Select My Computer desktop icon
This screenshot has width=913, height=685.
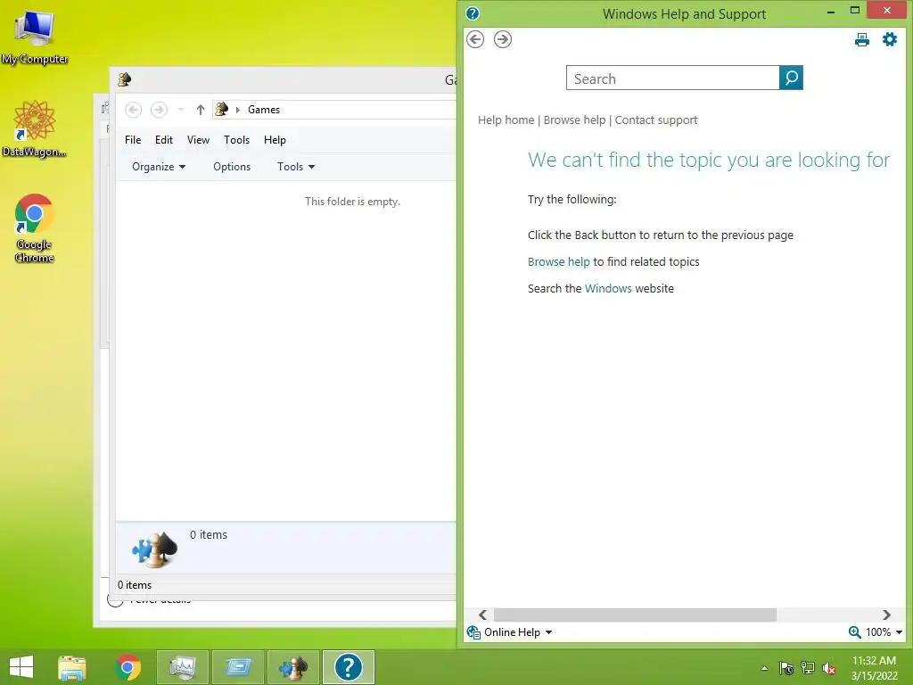point(35,37)
